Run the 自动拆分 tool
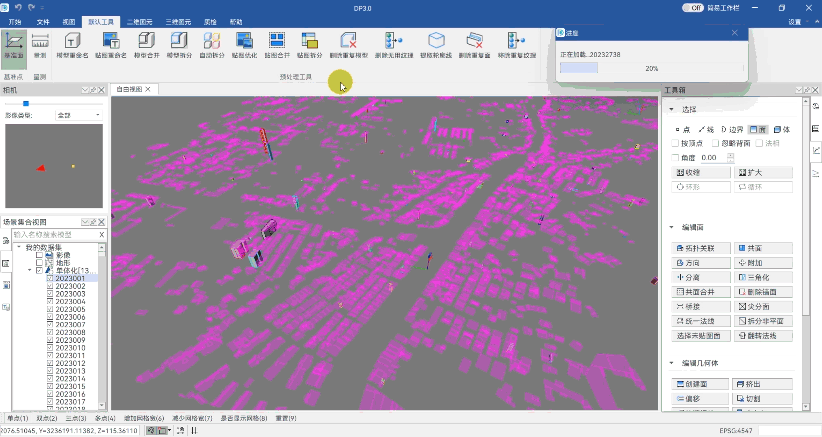The image size is (822, 437). (x=212, y=47)
